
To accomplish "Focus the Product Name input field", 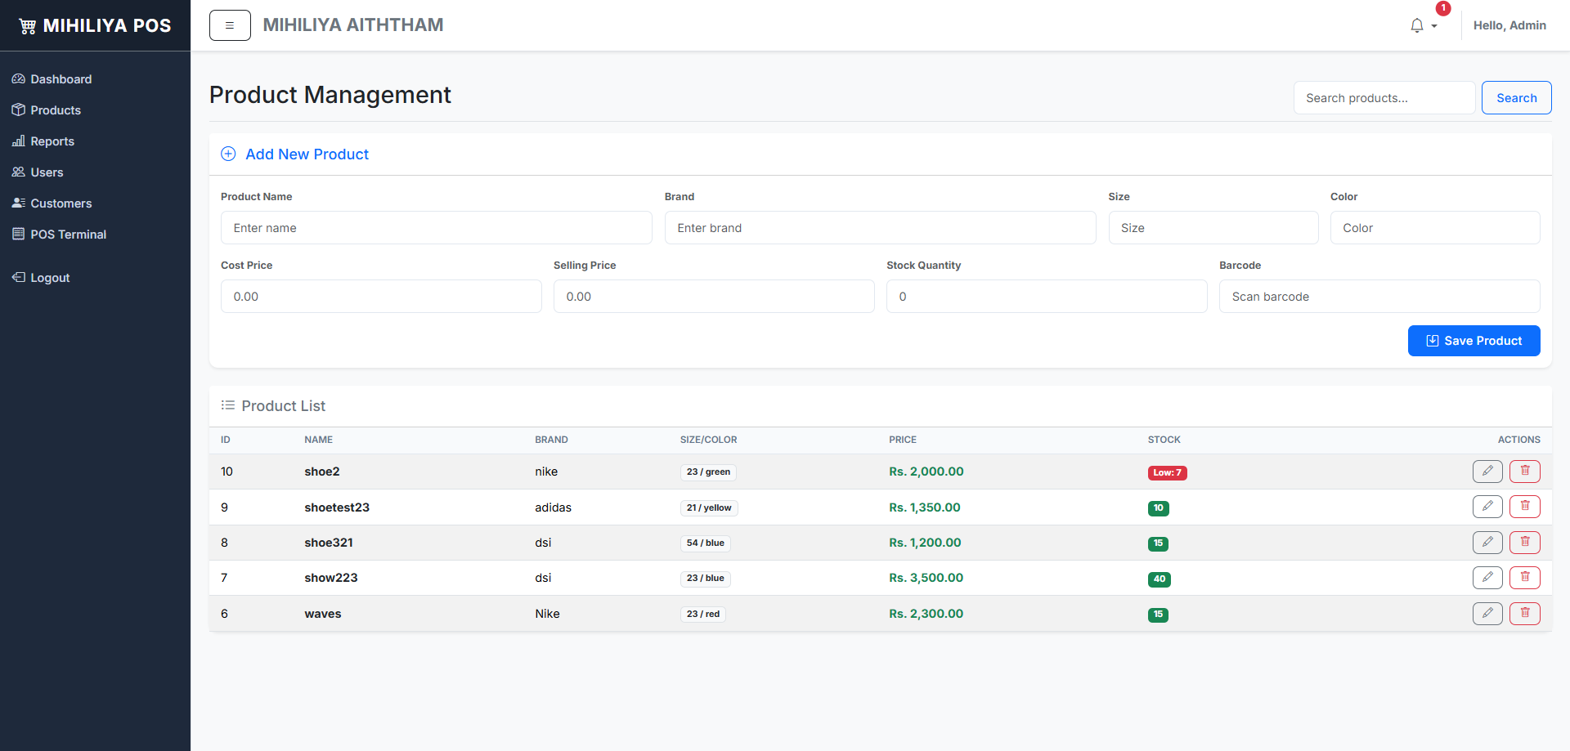I will [x=437, y=228].
